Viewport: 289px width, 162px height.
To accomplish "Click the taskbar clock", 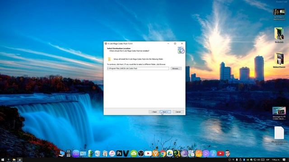I will pos(276,160).
